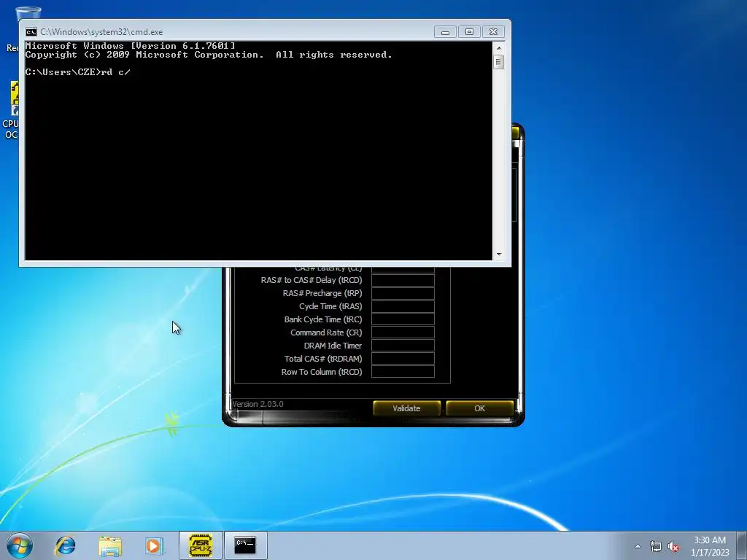This screenshot has height=560, width=747.
Task: Click the cmd.exe title bar text
Action: click(101, 32)
